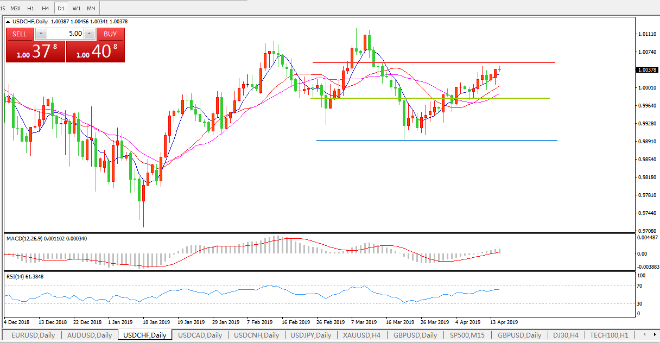Decrease trade volume with down arrow
Screen dimensions: 660x343
(x=41, y=34)
